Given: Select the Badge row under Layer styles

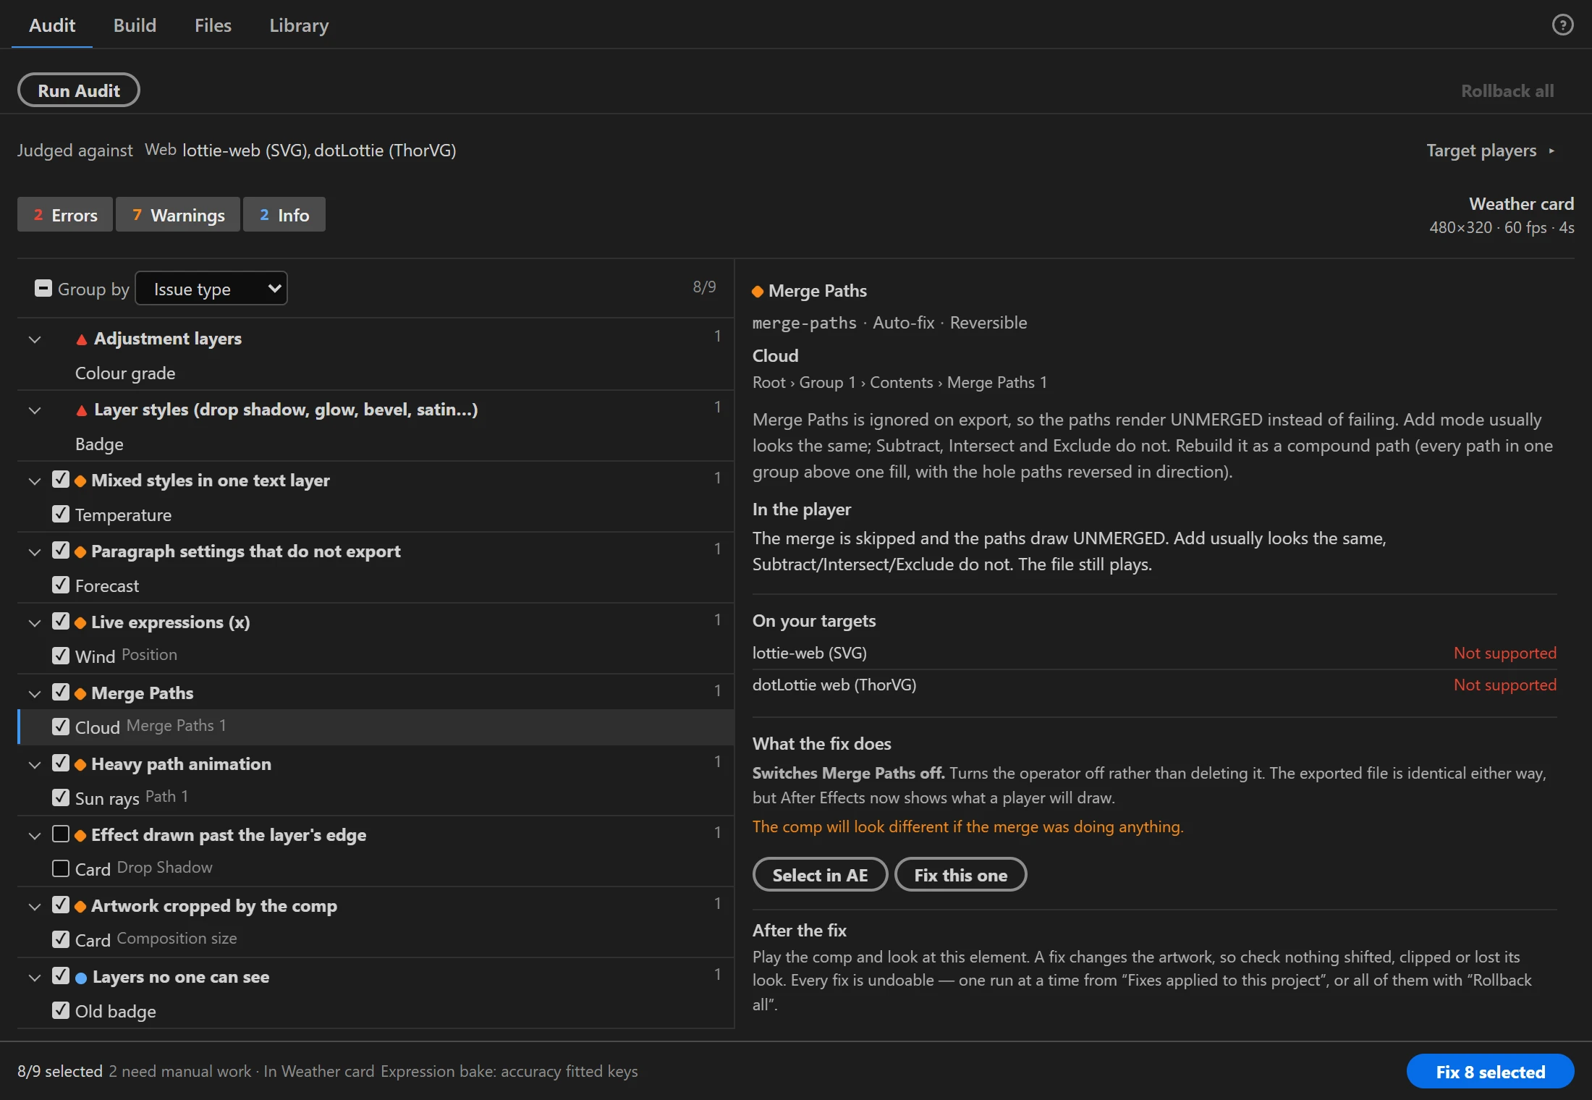Looking at the screenshot, I should point(376,444).
